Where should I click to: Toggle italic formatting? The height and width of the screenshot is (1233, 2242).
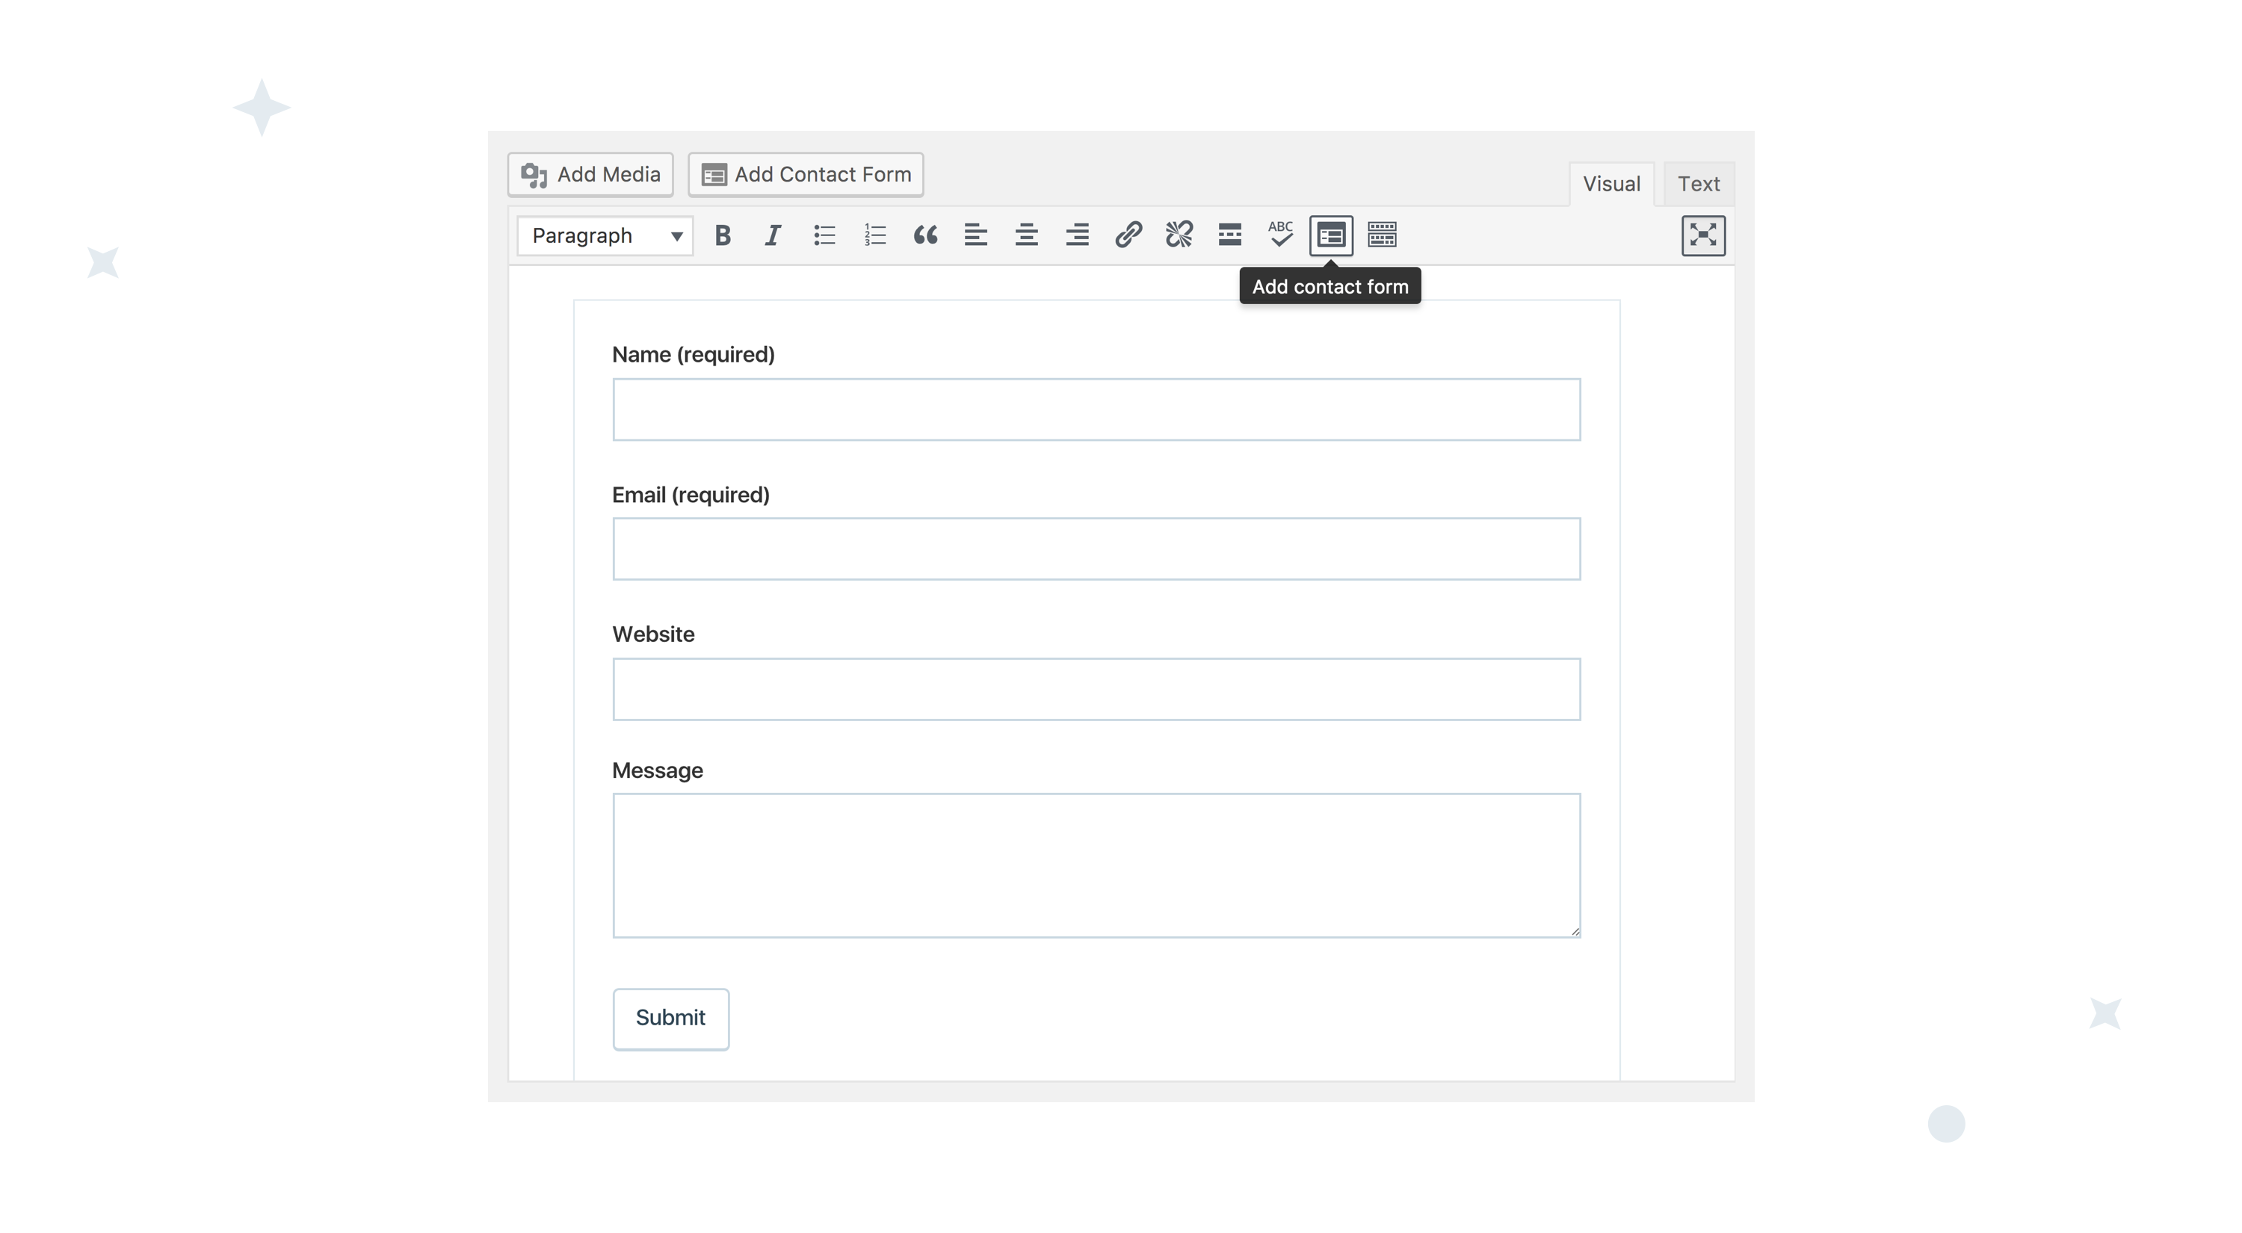coord(772,235)
